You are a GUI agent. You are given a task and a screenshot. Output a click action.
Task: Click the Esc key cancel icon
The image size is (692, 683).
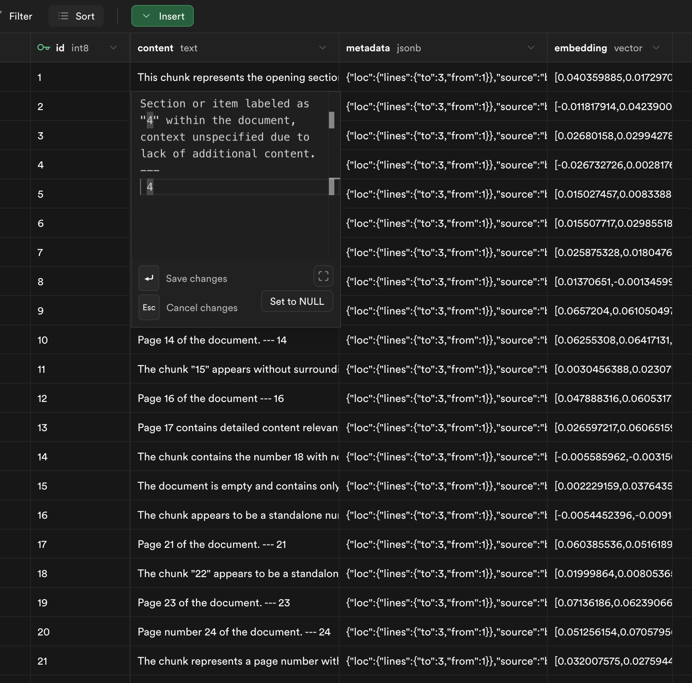click(x=149, y=308)
